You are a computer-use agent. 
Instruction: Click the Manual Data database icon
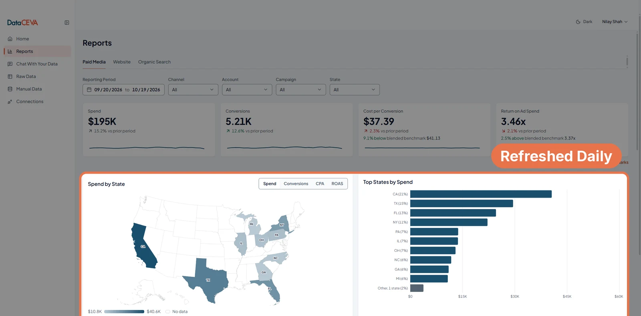(x=10, y=89)
